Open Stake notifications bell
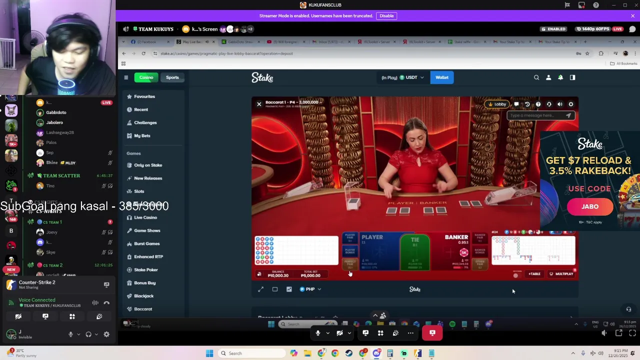This screenshot has height=360, width=640. (560, 77)
